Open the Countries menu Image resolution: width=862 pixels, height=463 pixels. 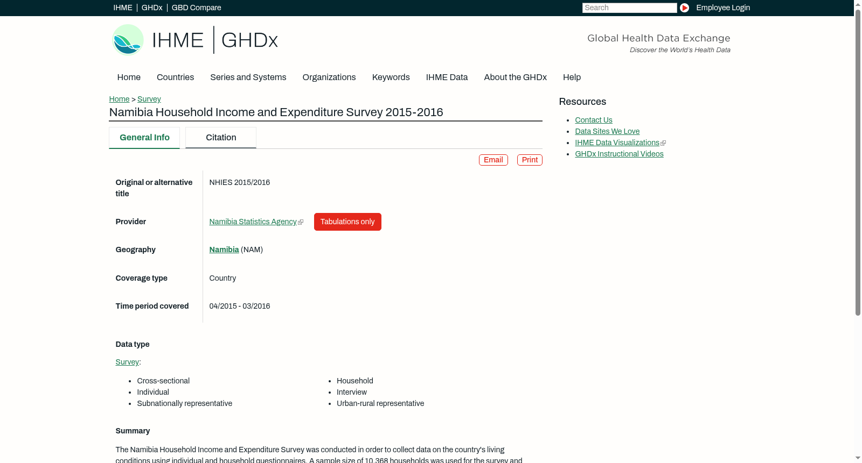coord(175,77)
